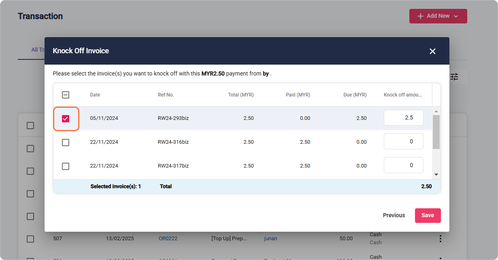Image resolution: width=498 pixels, height=260 pixels.
Task: Click the 50.00 amount in row 507
Action: tap(346, 239)
